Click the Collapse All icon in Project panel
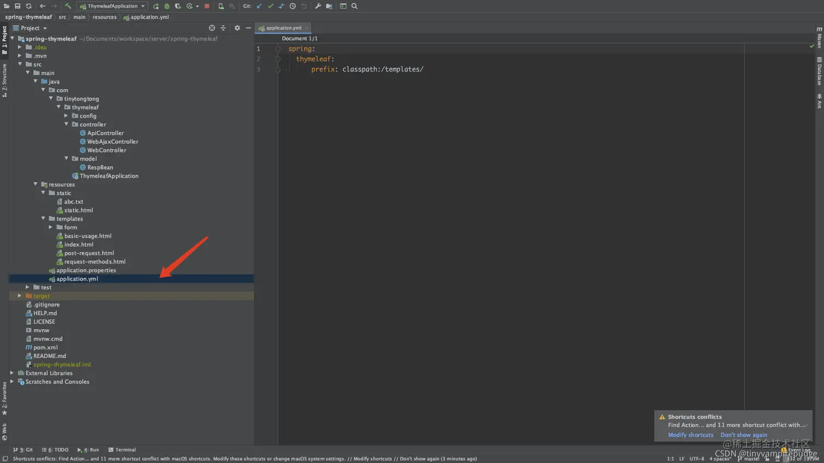This screenshot has width=824, height=463. [223, 28]
